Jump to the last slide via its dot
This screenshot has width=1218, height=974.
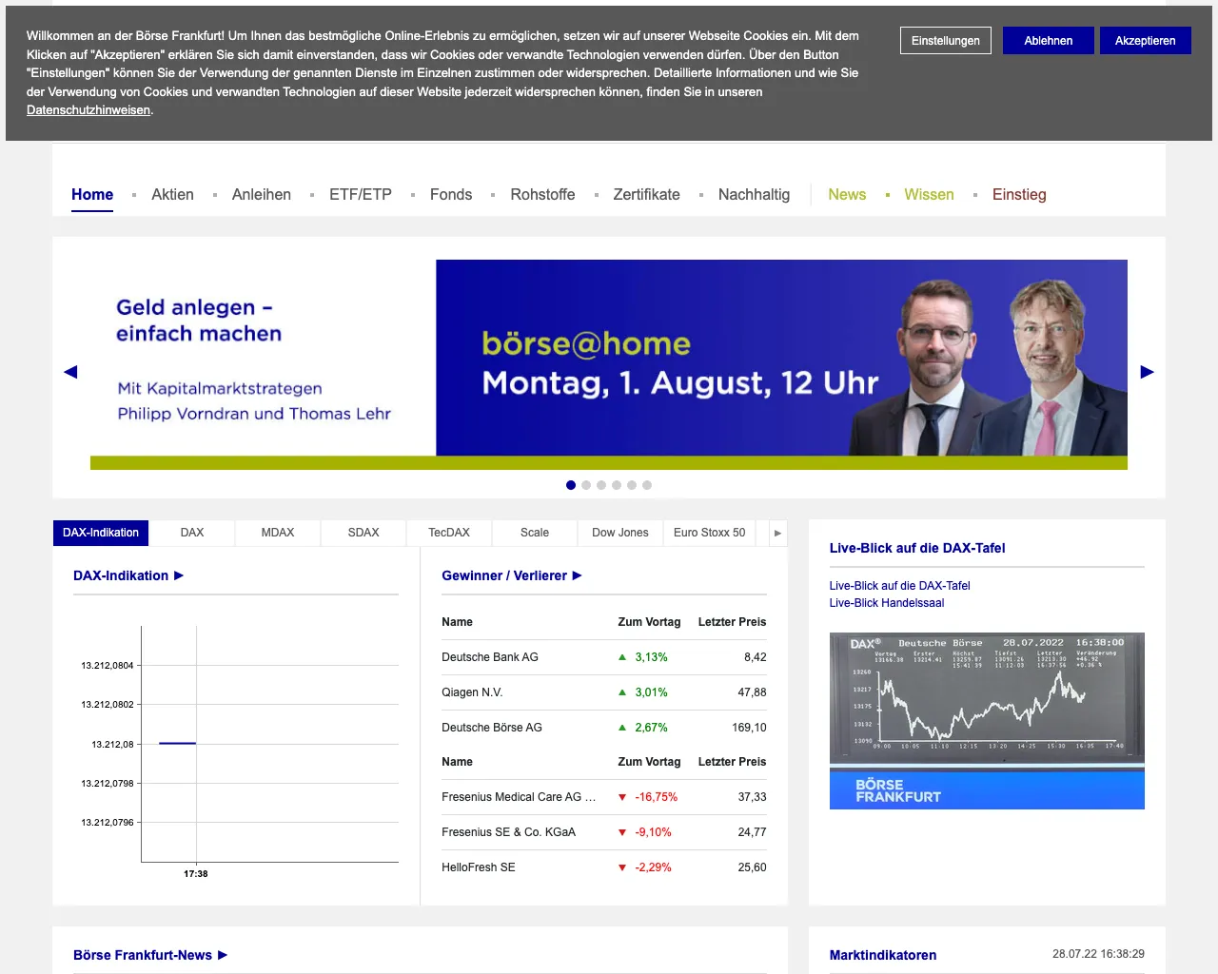(647, 485)
